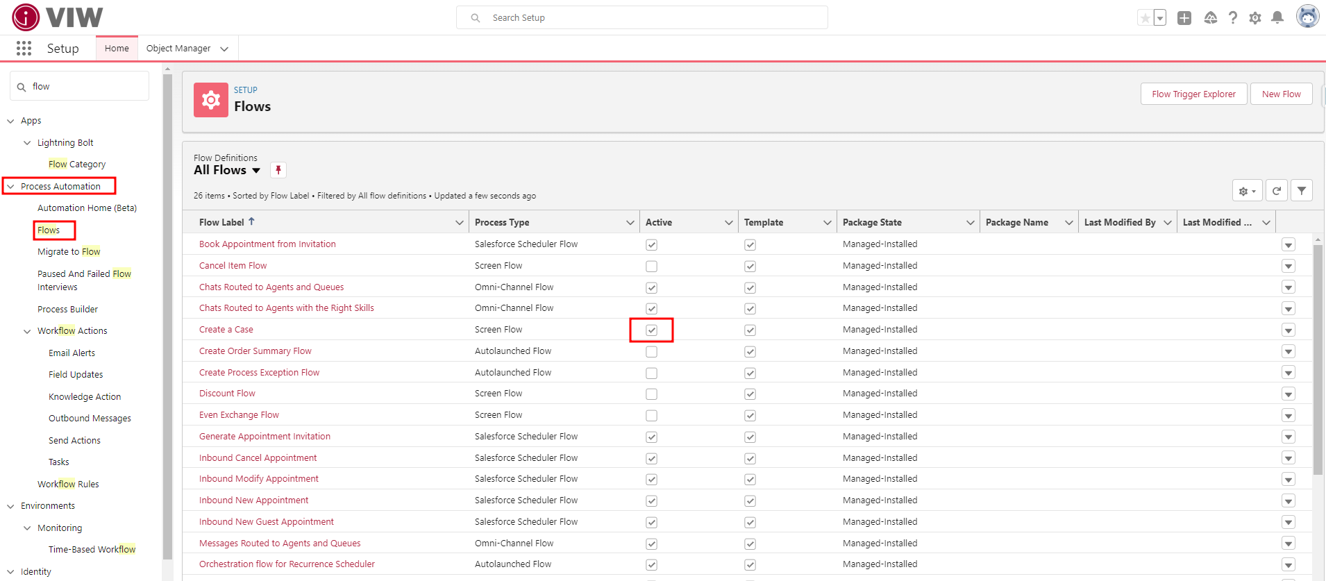The image size is (1326, 581).
Task: Open row actions for Even Exchange Flow
Action: coord(1289,415)
